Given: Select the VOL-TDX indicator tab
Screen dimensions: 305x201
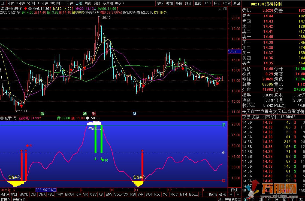Looking at the screenshot, I should click(x=121, y=194).
